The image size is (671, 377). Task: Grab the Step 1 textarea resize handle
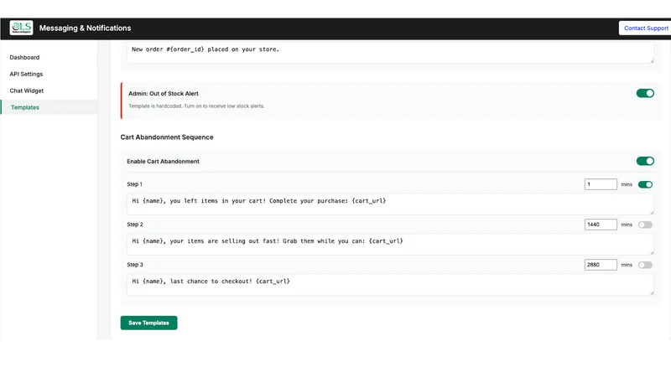(x=652, y=213)
